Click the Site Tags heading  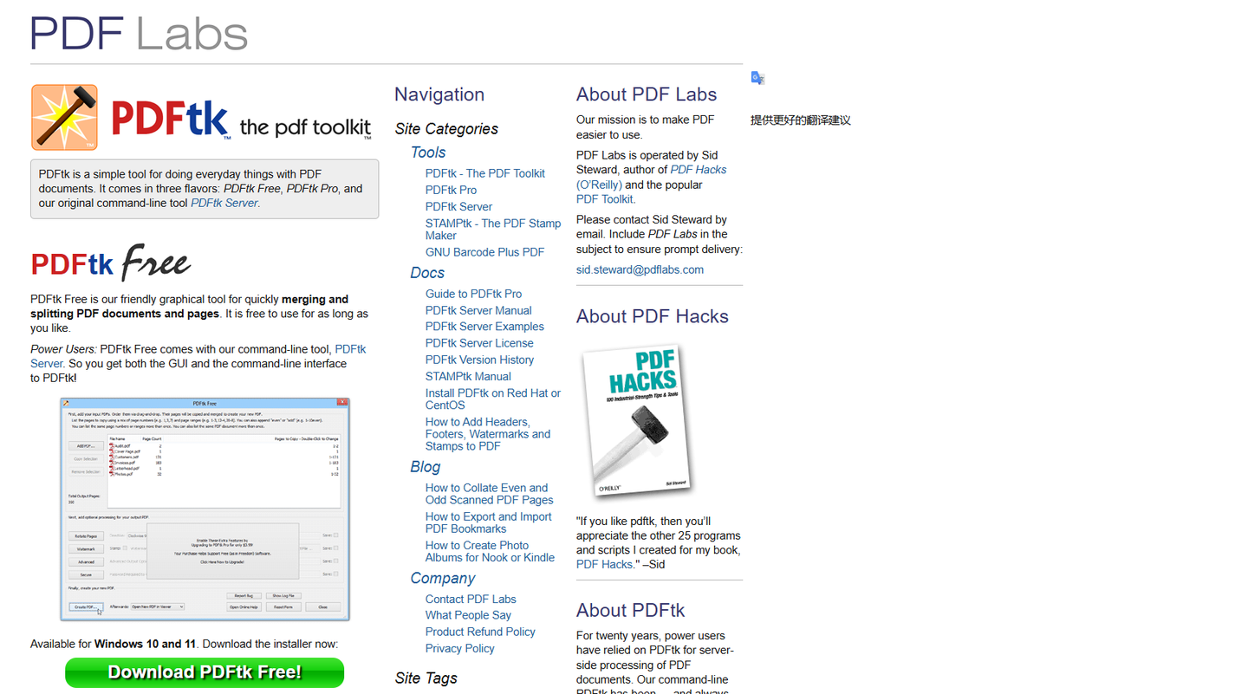426,678
